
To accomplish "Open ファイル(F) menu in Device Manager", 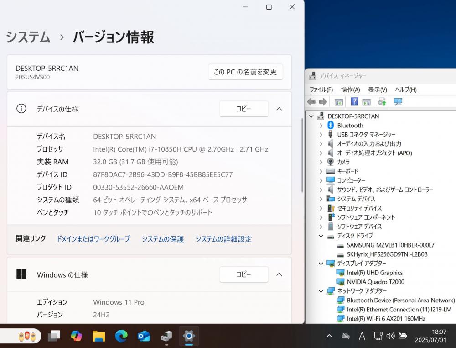I will click(321, 90).
